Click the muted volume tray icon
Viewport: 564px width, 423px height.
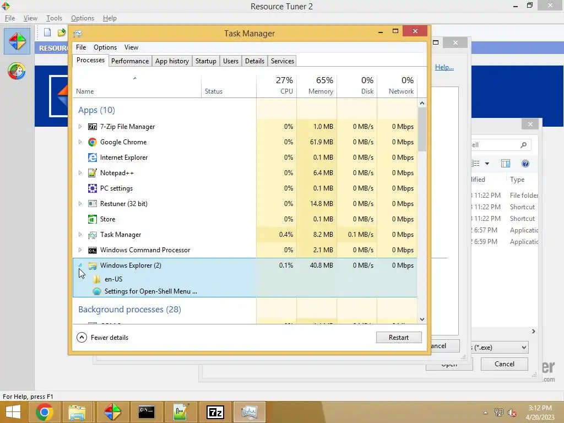(x=512, y=413)
